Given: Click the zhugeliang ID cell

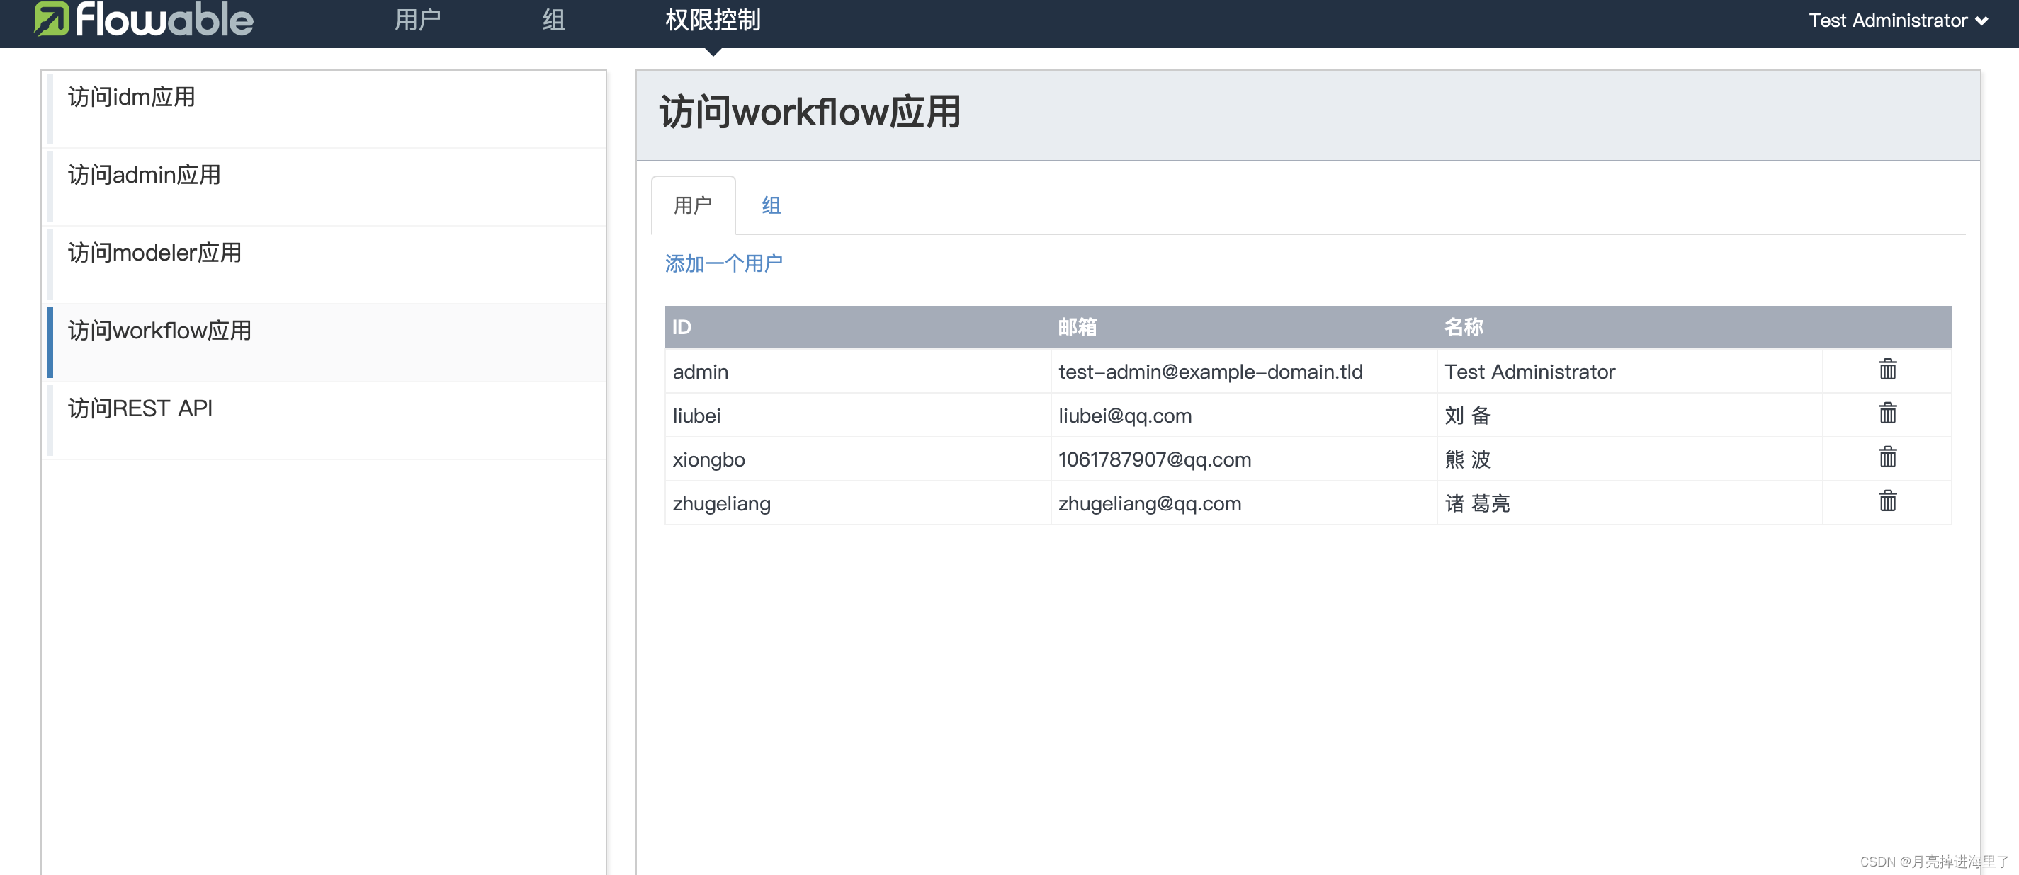Looking at the screenshot, I should tap(857, 503).
